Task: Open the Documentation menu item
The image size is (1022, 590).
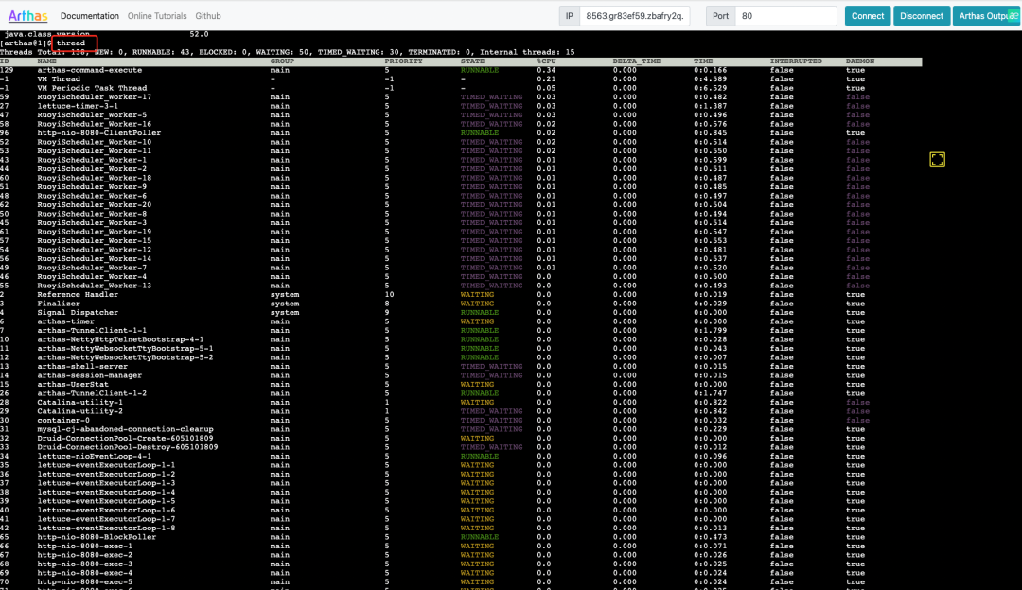Action: pyautogui.click(x=89, y=16)
